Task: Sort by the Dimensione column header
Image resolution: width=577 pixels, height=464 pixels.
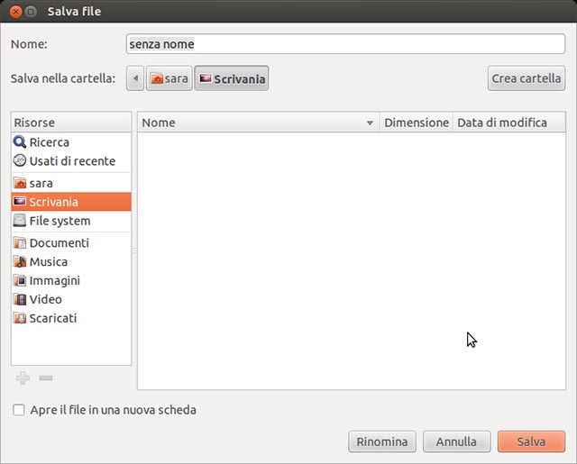Action: 416,123
